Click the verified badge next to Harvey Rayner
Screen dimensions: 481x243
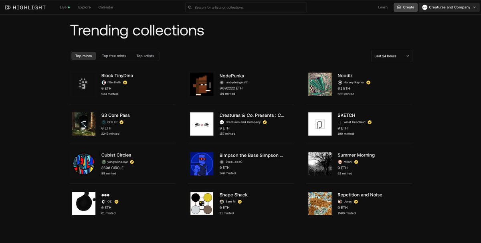(x=368, y=83)
